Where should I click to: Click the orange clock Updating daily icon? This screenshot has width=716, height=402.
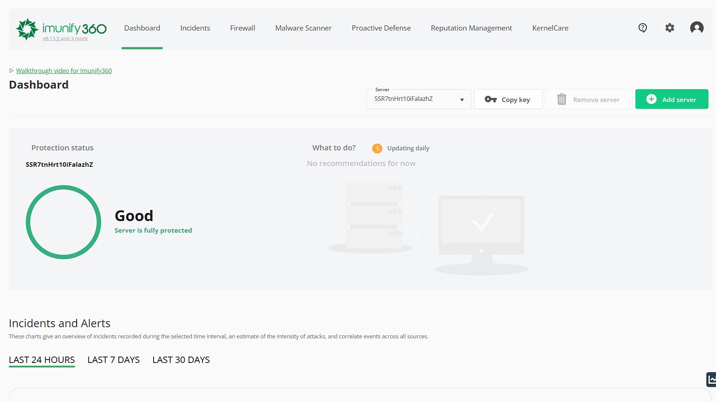coord(377,148)
